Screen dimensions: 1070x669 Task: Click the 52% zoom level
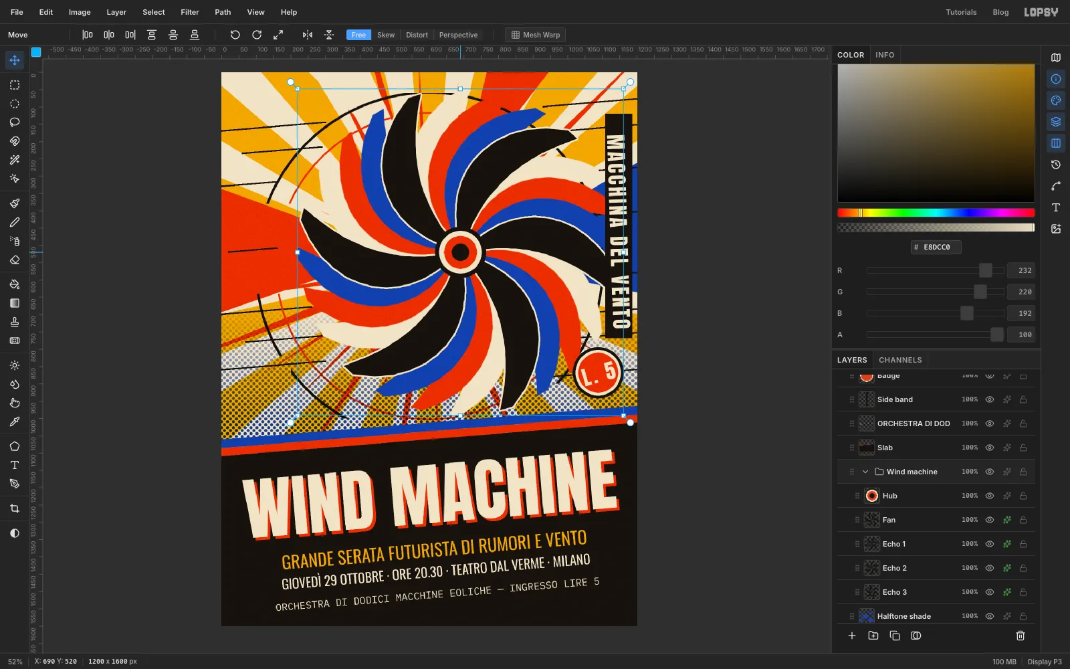point(15,662)
